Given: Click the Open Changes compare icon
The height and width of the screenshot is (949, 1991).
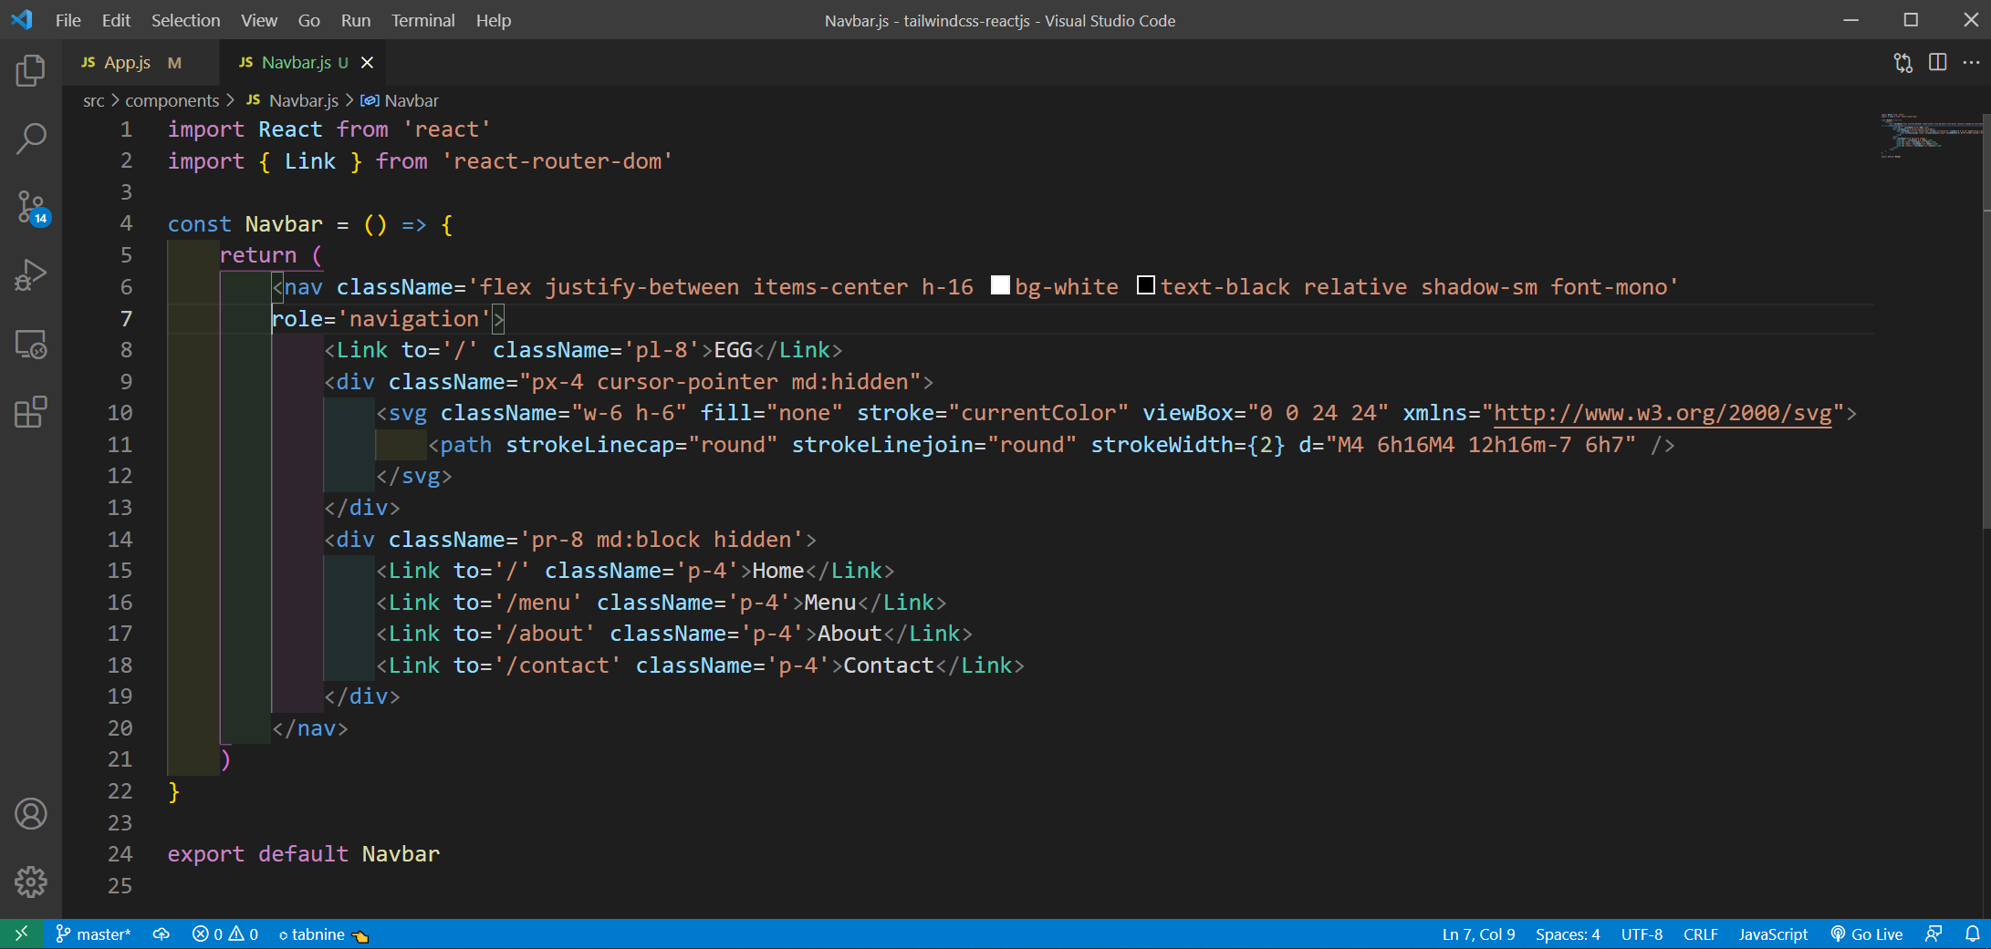Looking at the screenshot, I should (1903, 62).
